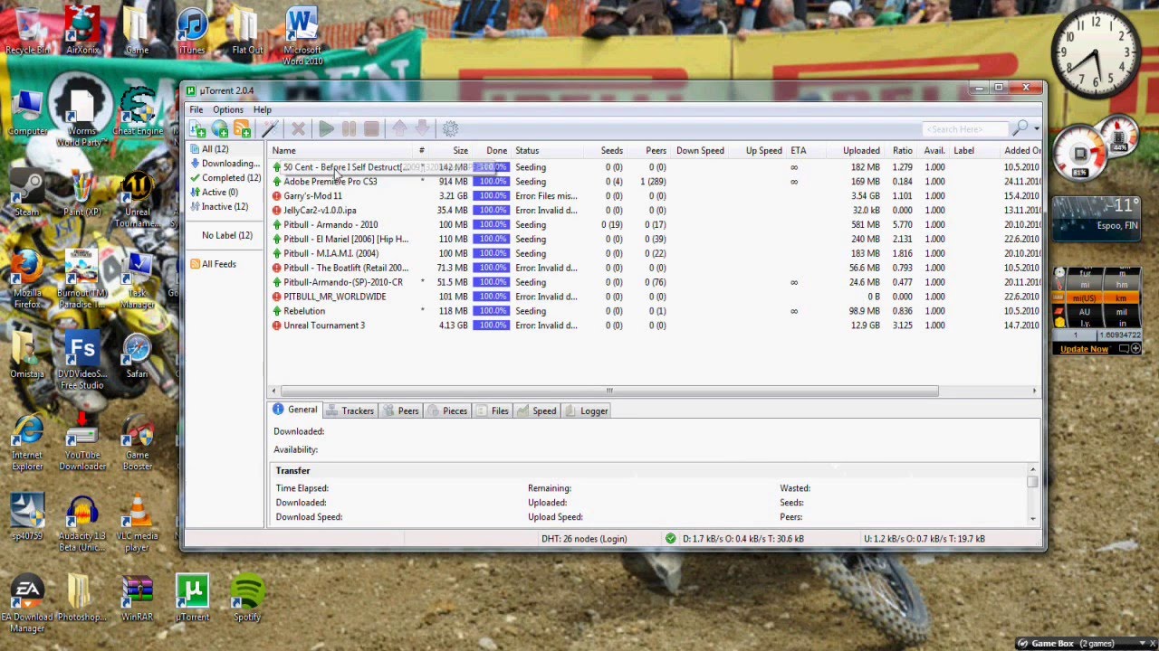
Task: Open the search engine dropdown arrow
Action: tap(1036, 129)
